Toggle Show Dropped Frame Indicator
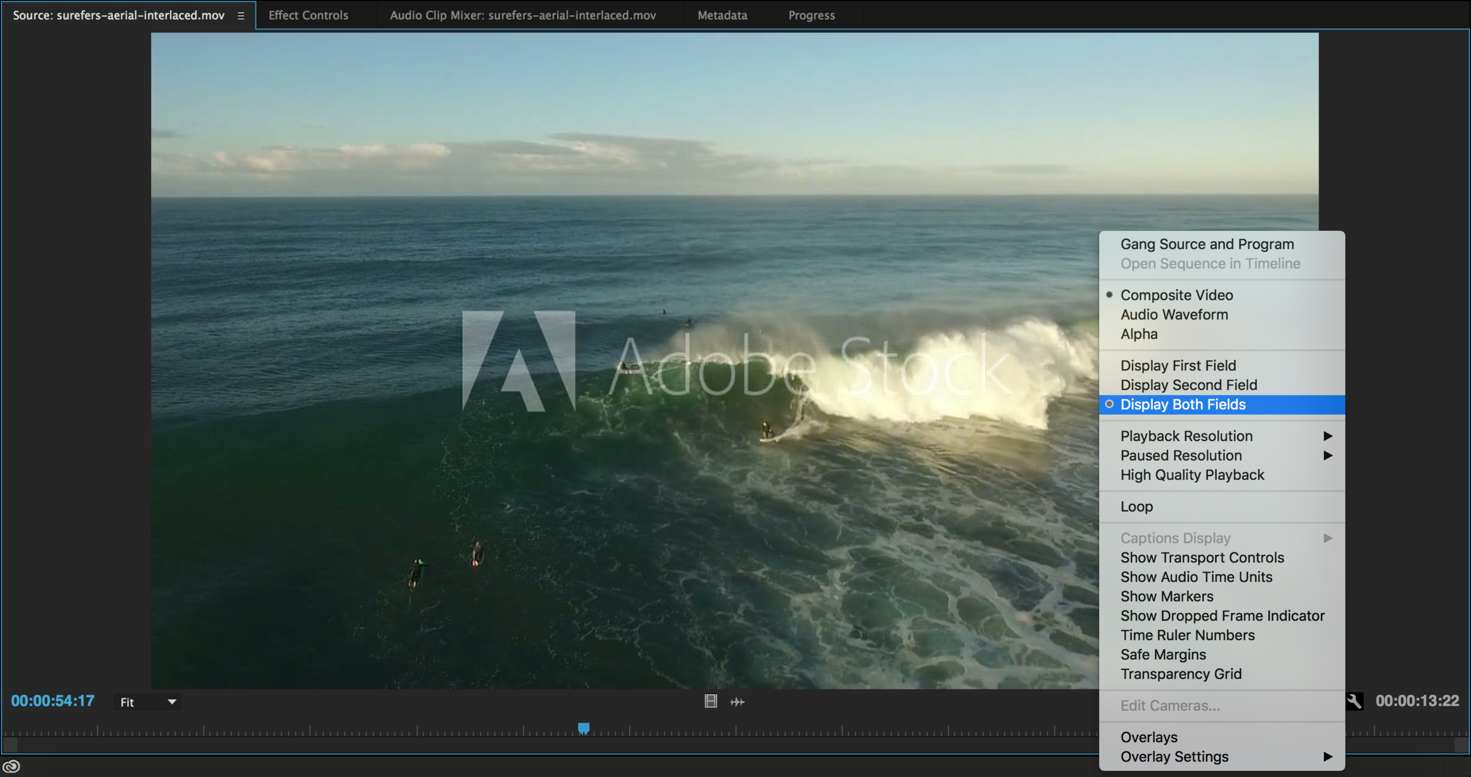The image size is (1471, 777). (x=1222, y=616)
